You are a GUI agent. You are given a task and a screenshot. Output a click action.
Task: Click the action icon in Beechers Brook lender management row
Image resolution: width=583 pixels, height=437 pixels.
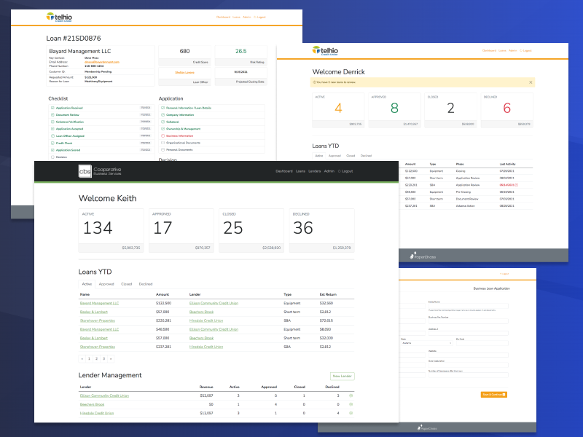[x=351, y=404]
